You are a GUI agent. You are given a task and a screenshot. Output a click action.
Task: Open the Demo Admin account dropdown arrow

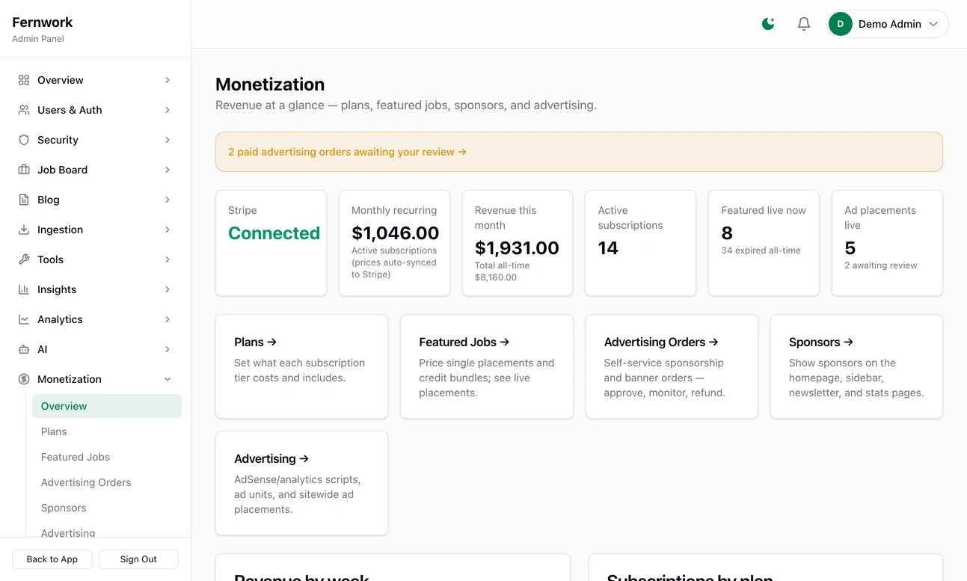933,24
